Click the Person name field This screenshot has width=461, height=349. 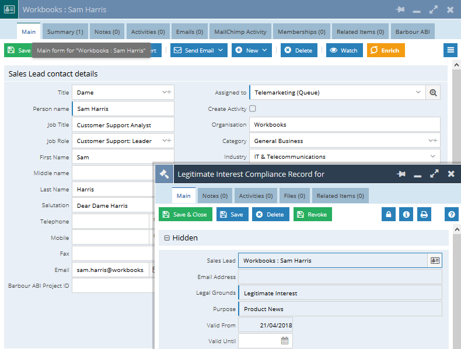[123, 109]
